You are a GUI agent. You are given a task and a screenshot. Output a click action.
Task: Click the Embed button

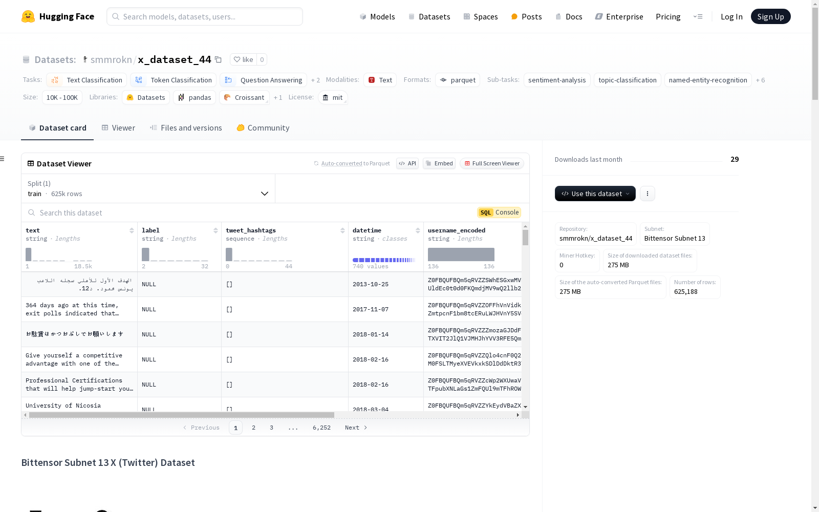439,163
